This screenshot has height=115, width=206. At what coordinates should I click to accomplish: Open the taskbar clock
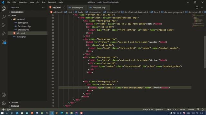click(194, 113)
